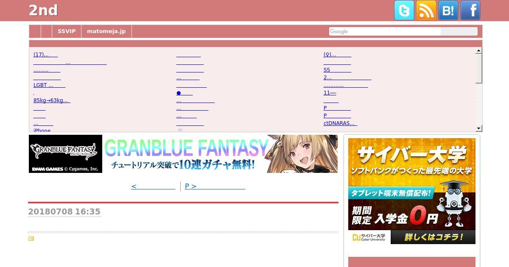Open the SSVIP menu item
The height and width of the screenshot is (267, 509).
[x=67, y=31]
